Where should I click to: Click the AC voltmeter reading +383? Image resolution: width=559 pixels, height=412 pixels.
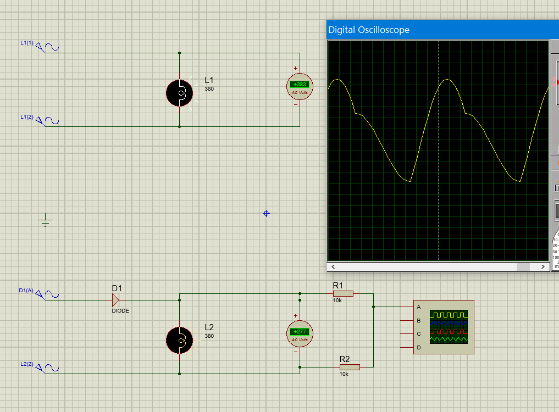pos(300,87)
